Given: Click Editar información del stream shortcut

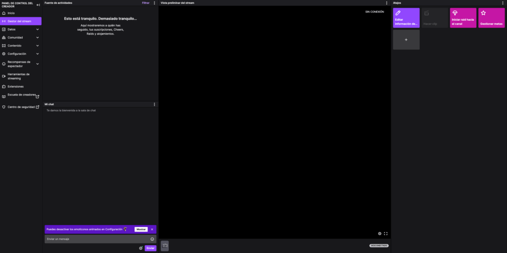Looking at the screenshot, I should [406, 18].
